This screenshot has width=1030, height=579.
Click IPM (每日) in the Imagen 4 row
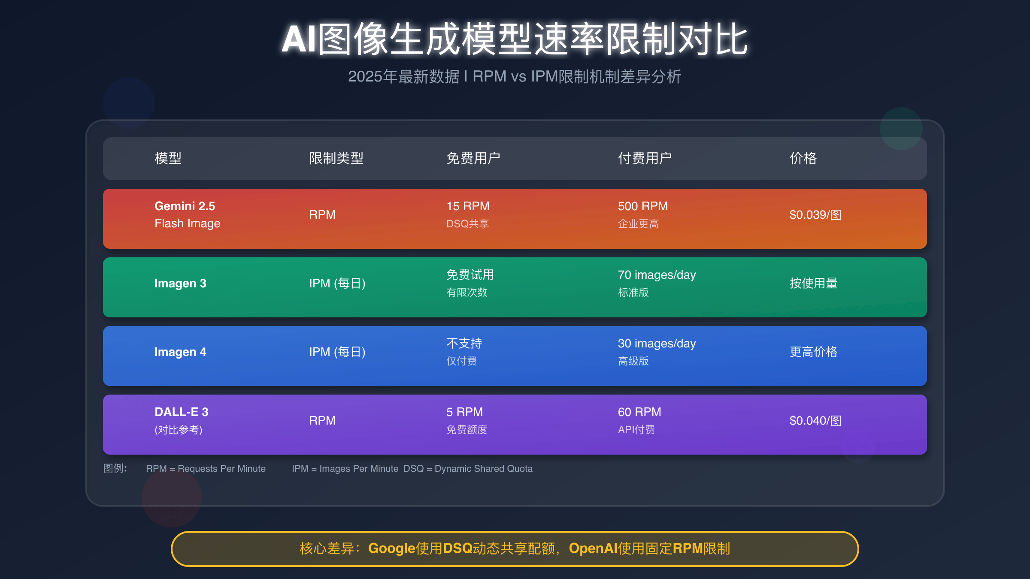pos(337,352)
